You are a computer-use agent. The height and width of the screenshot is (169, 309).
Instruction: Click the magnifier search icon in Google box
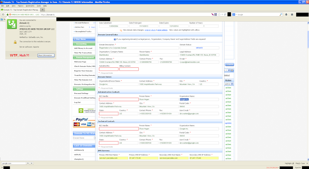pyautogui.click(x=281, y=14)
